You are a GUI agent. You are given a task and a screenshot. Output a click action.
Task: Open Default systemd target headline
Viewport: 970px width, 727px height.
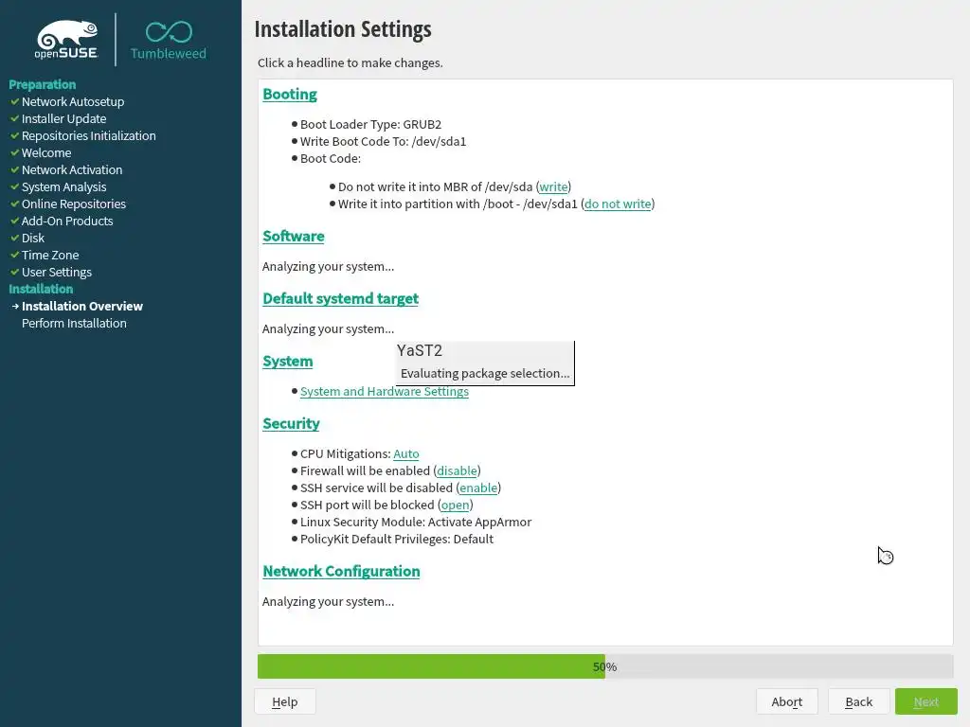[340, 298]
